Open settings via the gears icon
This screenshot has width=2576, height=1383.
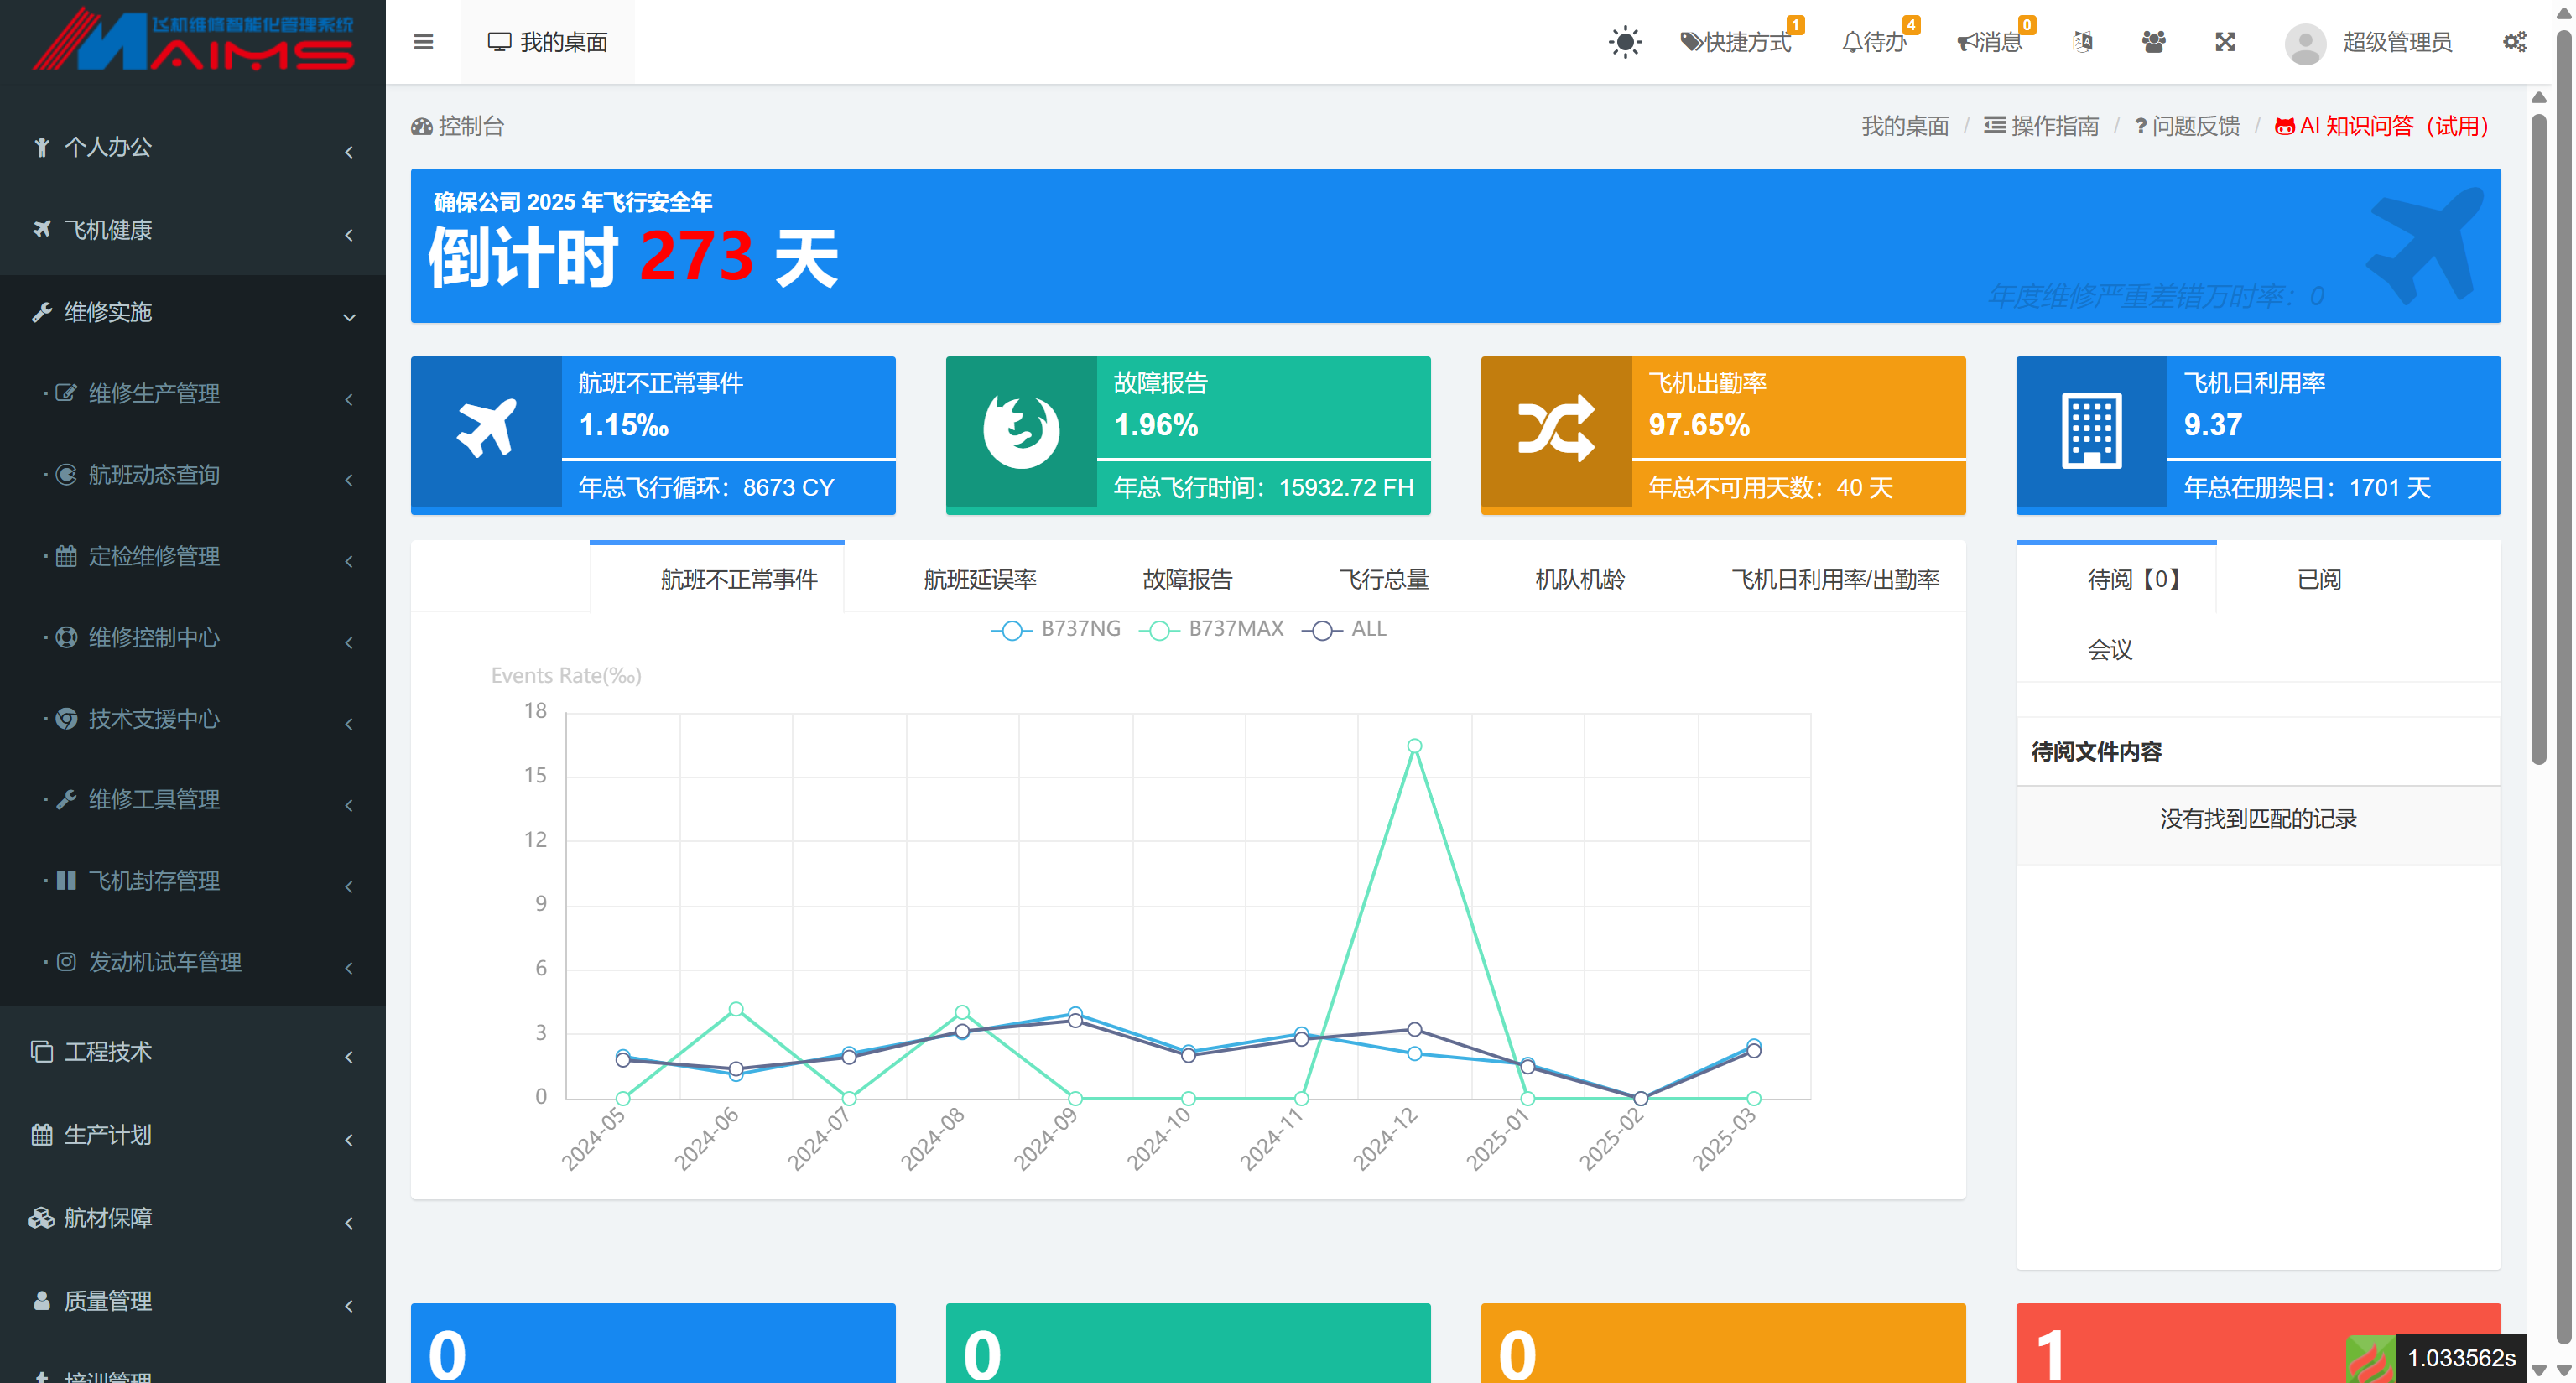(2515, 42)
